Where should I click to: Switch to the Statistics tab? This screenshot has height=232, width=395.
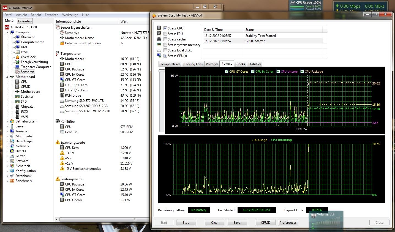pyautogui.click(x=255, y=64)
